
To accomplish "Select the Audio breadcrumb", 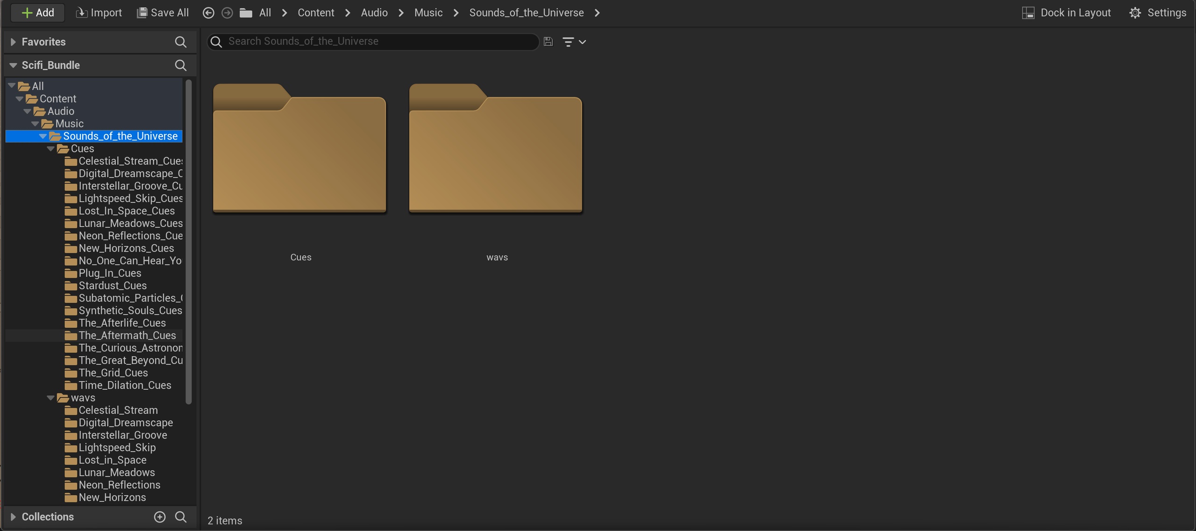I will (x=374, y=13).
